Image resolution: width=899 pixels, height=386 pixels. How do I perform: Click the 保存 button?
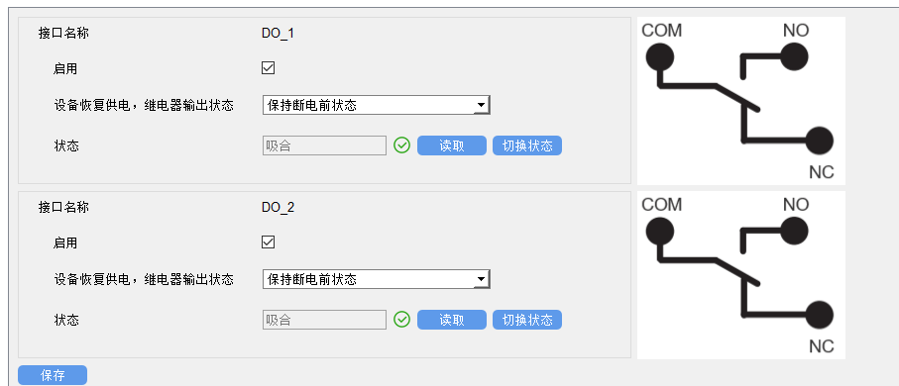(x=53, y=375)
